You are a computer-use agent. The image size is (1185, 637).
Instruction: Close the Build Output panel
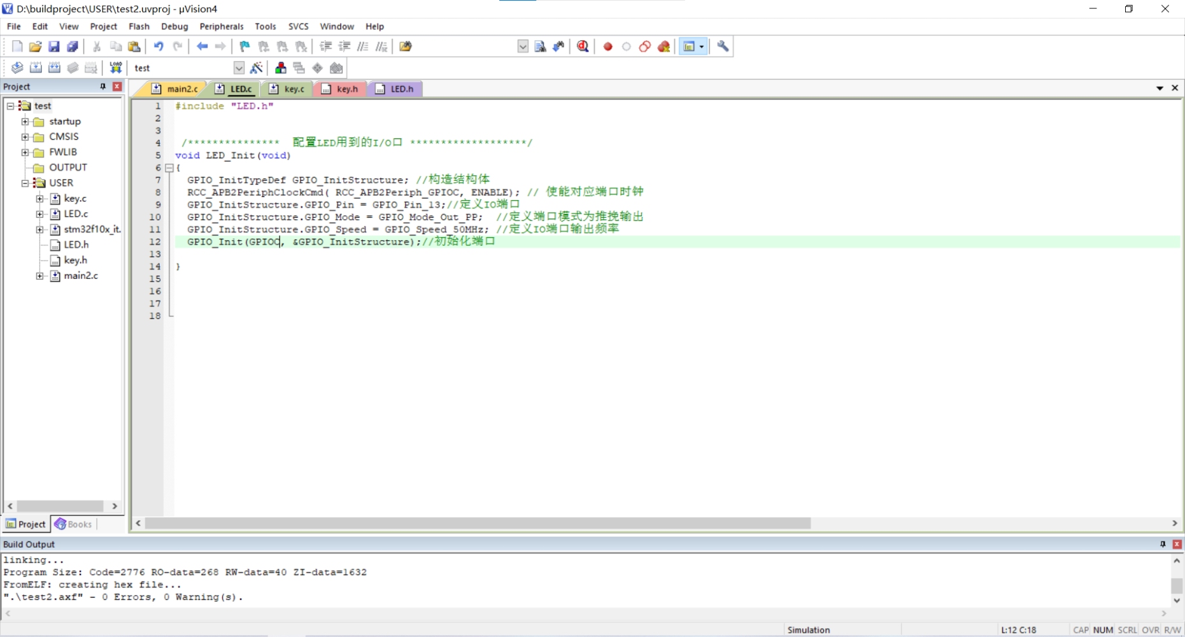tap(1177, 544)
